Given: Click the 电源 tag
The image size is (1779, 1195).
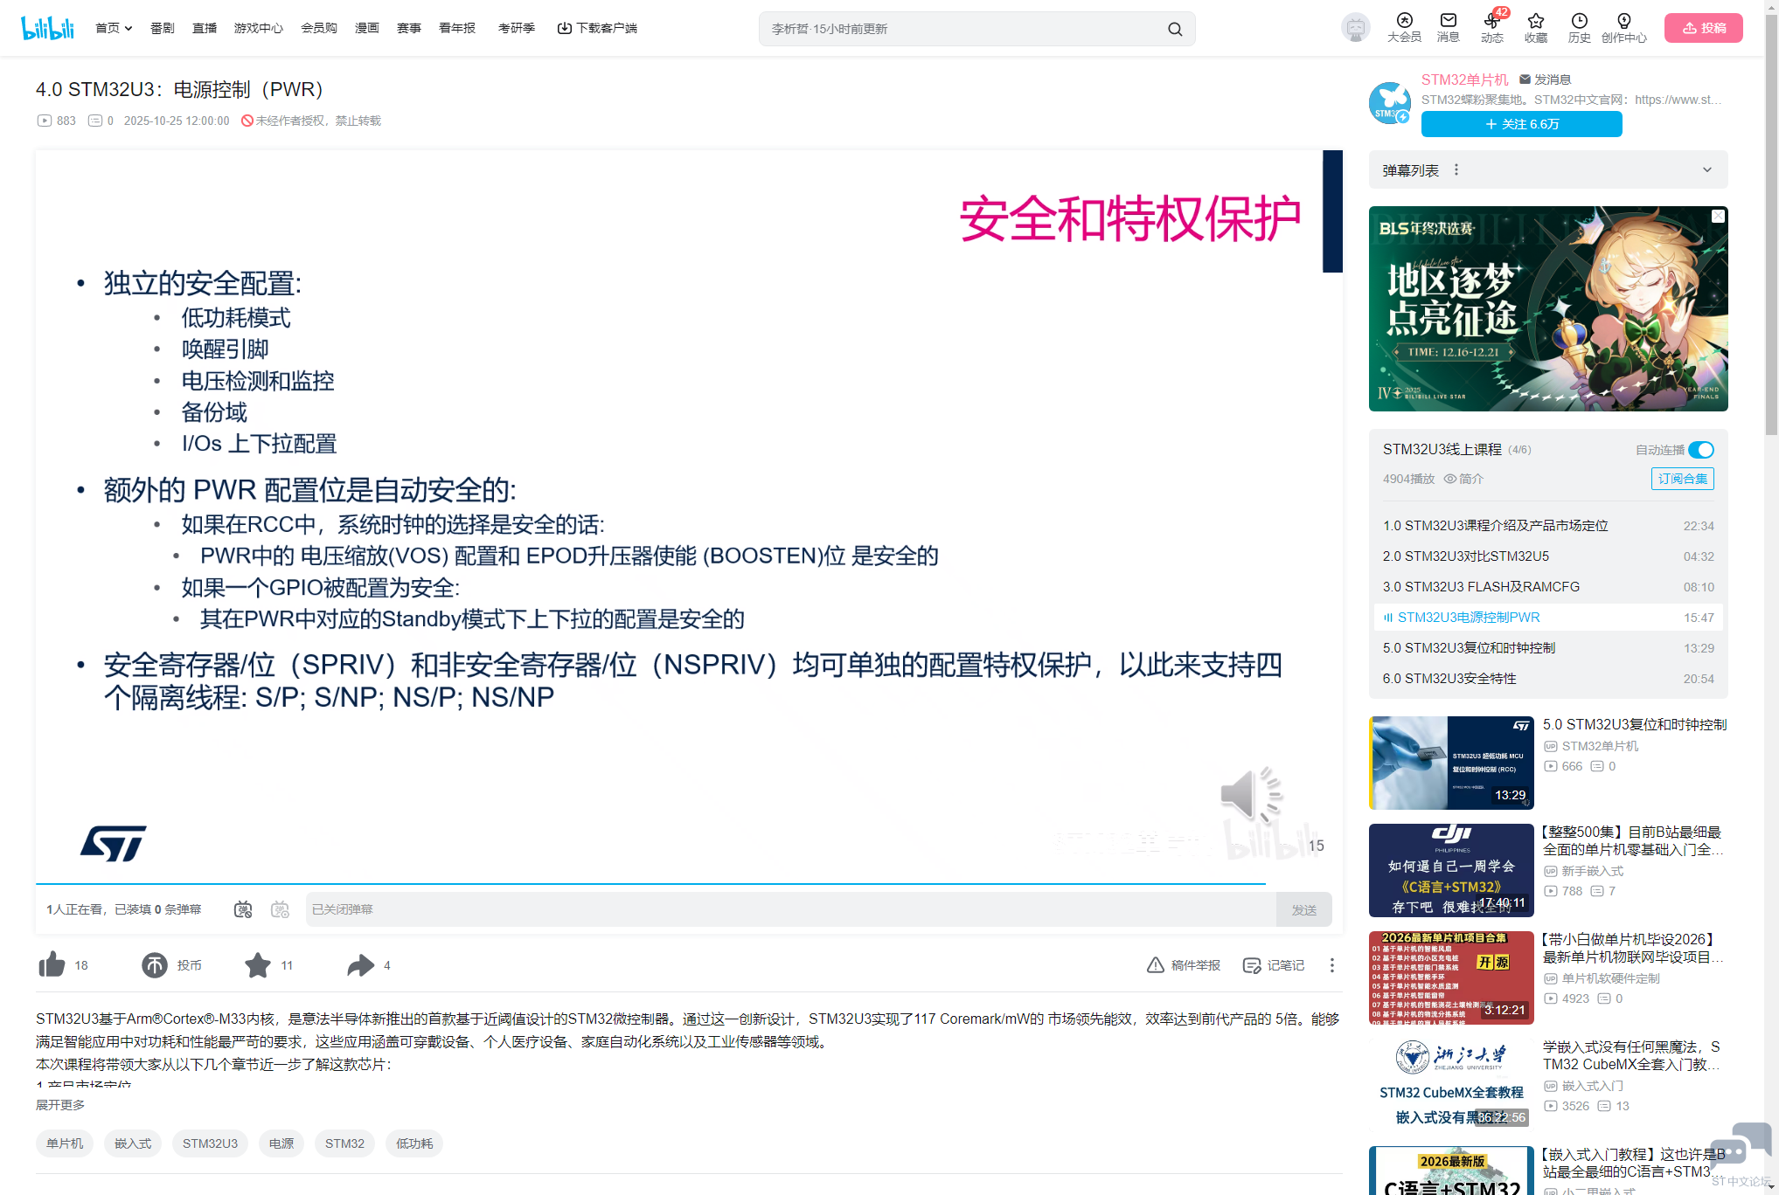Looking at the screenshot, I should (x=281, y=1143).
